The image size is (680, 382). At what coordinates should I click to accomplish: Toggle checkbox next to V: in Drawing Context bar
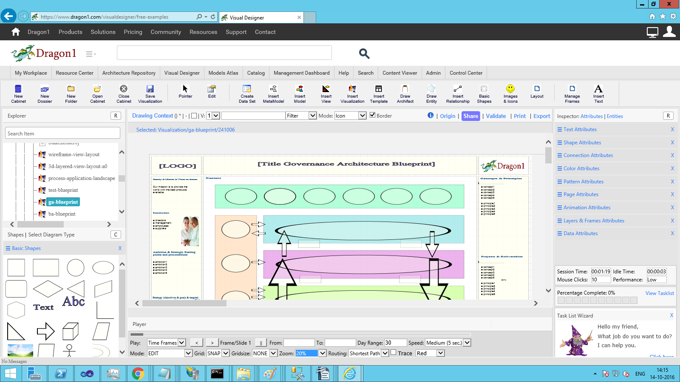[194, 116]
